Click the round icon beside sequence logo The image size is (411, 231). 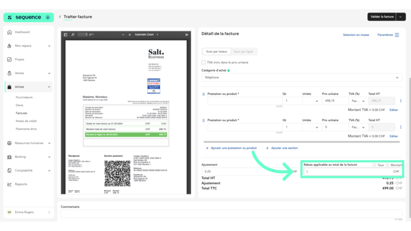48,17
